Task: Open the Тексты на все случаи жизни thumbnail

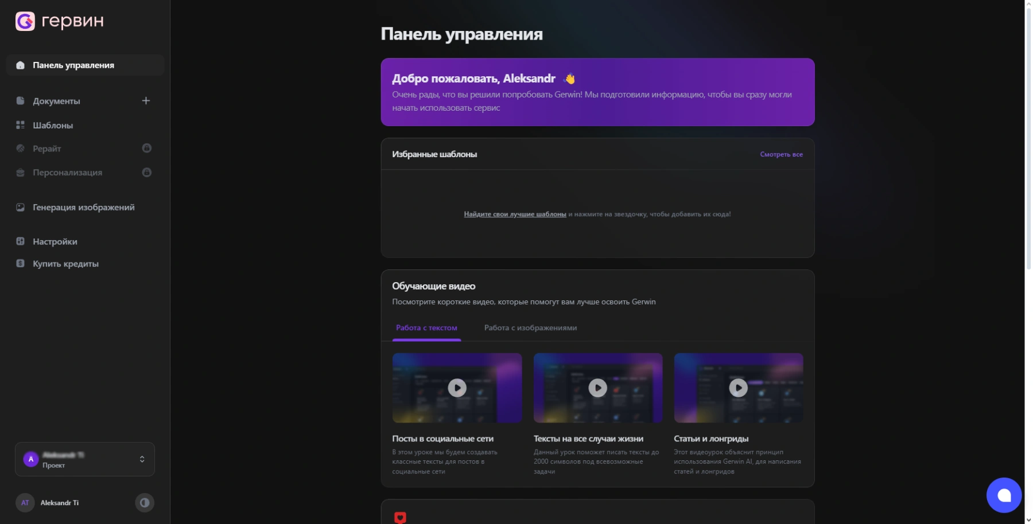Action: point(597,388)
